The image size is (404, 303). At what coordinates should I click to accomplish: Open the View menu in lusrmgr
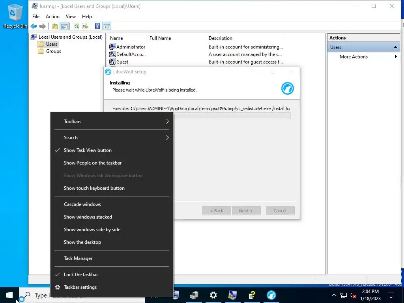(71, 17)
